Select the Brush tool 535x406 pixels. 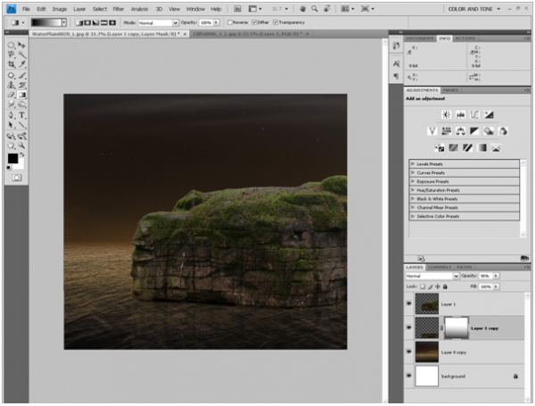22,76
